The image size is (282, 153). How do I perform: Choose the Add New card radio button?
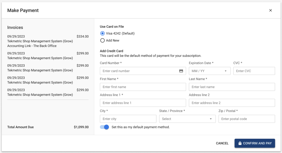[x=102, y=40]
